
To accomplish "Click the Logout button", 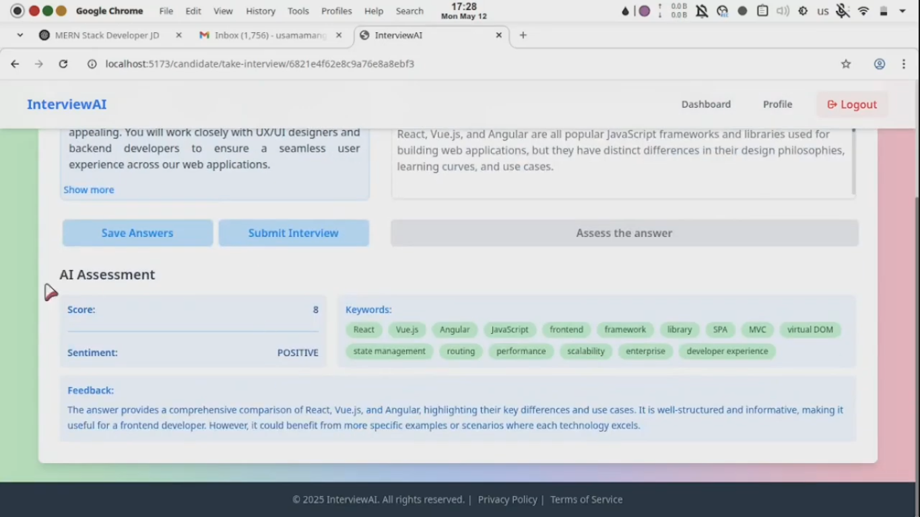I will [852, 104].
